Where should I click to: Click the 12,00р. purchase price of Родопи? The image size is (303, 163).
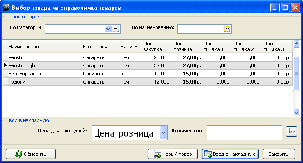(x=158, y=82)
